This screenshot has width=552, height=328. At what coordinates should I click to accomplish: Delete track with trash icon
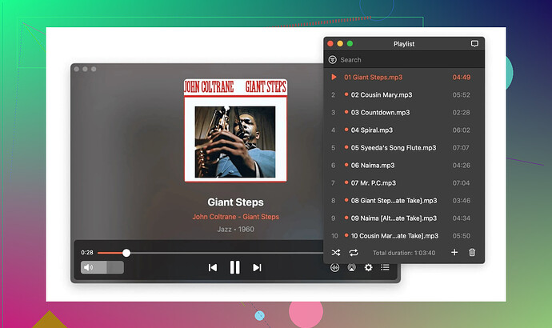pos(472,252)
